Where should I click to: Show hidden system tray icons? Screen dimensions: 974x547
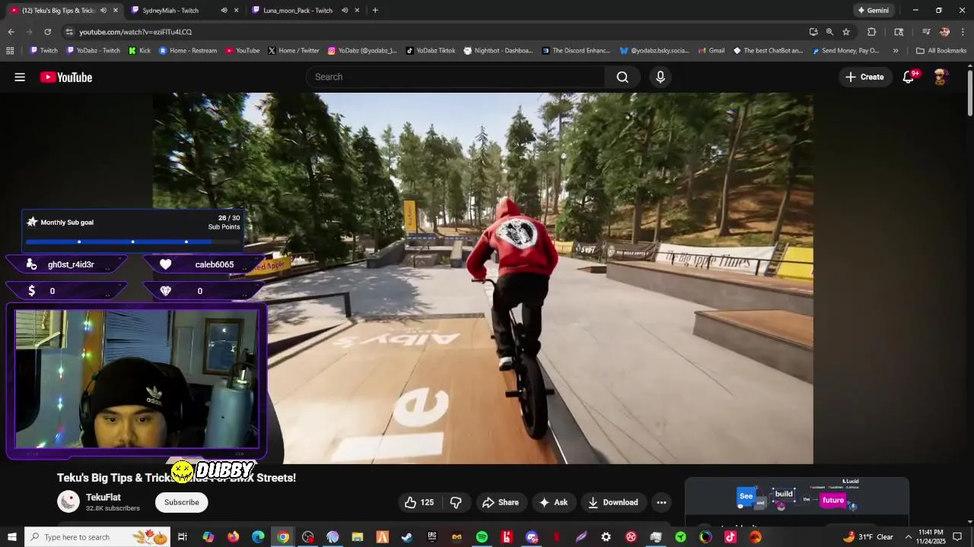point(908,537)
